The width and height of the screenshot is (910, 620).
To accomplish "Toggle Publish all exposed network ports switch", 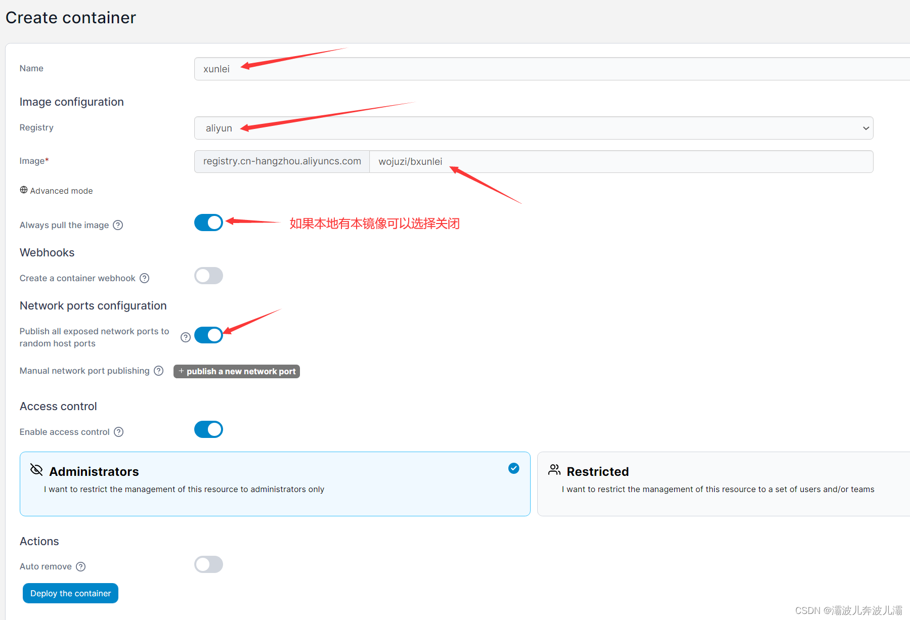I will click(x=208, y=335).
